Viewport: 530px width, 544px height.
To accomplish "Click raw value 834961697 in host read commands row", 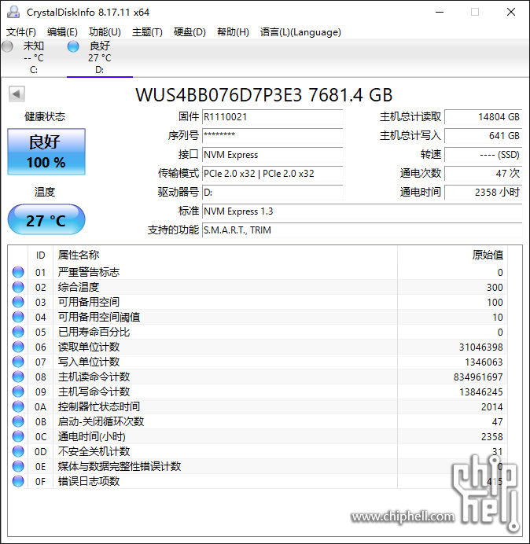I will (x=478, y=377).
